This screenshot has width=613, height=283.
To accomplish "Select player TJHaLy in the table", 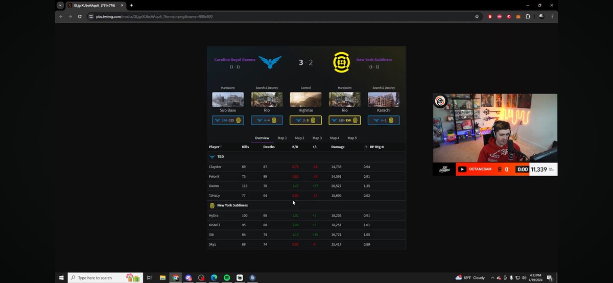I will (215, 196).
